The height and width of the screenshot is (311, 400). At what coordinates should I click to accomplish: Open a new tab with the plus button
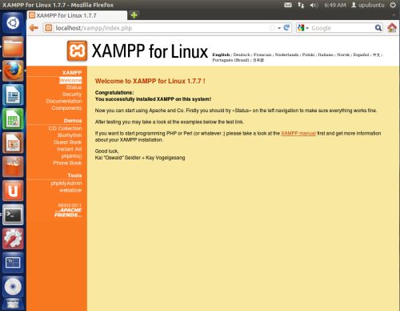(134, 15)
